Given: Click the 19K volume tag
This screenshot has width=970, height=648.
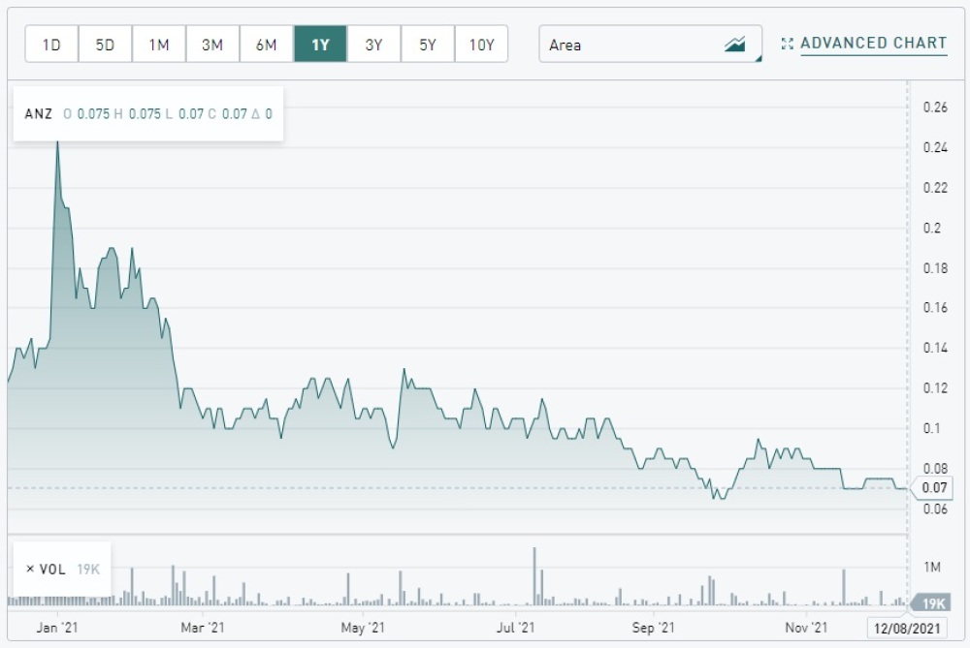Looking at the screenshot, I should click(932, 602).
